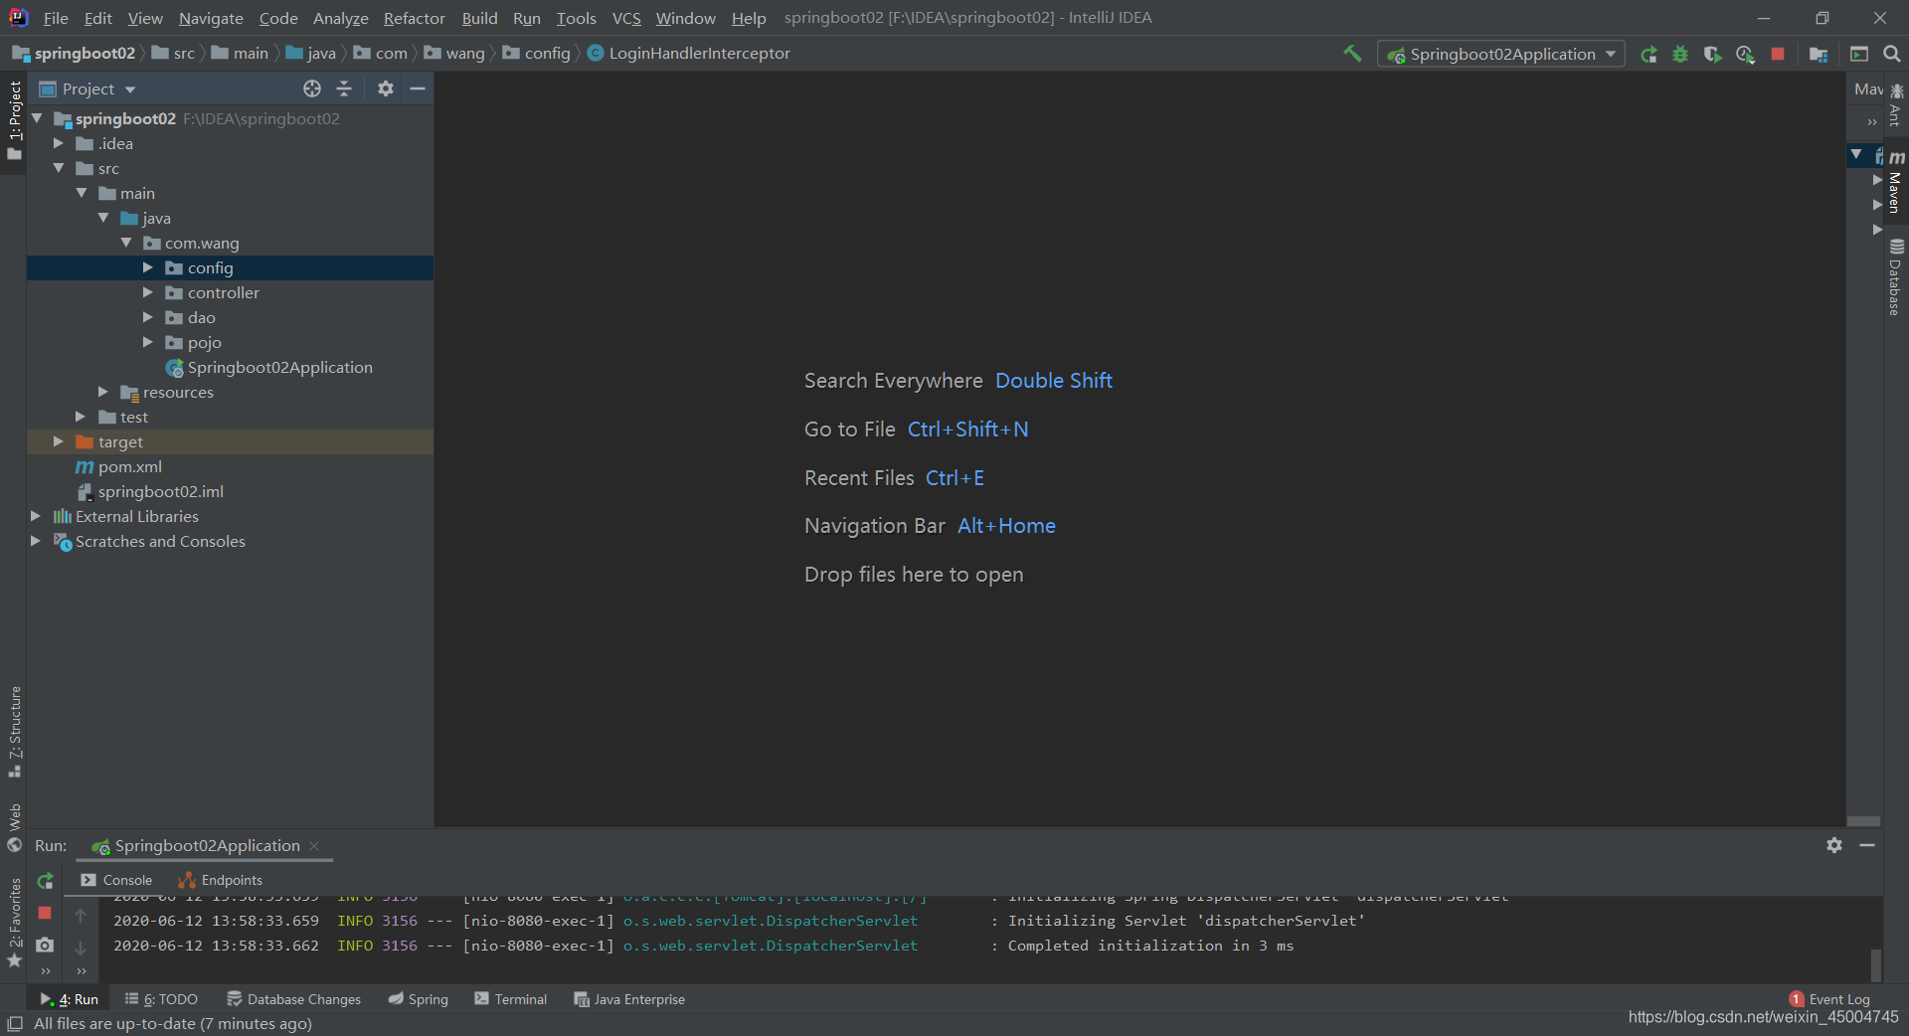Enable Select Opened File in Project panel
The width and height of the screenshot is (1909, 1036).
tap(311, 88)
